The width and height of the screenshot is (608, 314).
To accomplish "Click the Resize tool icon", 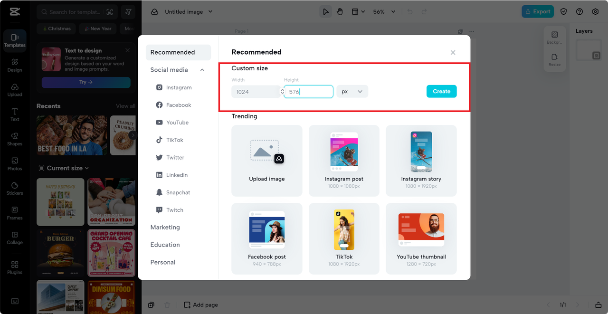I will pyautogui.click(x=554, y=60).
